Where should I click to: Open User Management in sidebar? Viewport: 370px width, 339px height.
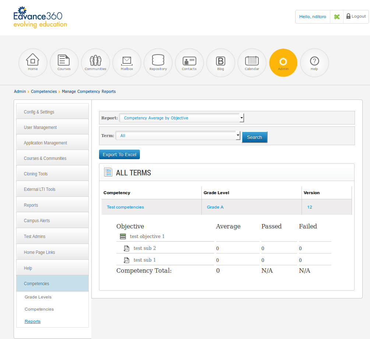52,127
